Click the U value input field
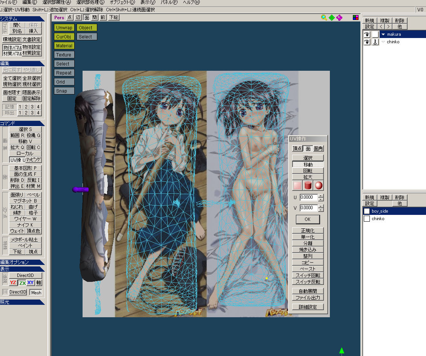Viewport: 426px width, 356px height. (308, 197)
